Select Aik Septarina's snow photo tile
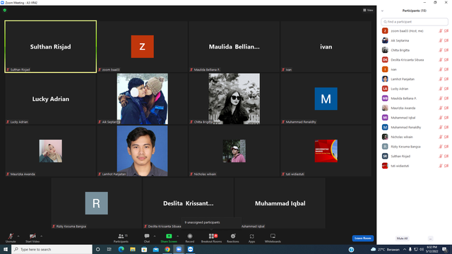The height and width of the screenshot is (254, 452). [x=142, y=99]
